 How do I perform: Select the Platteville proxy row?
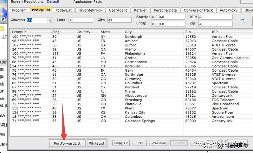131,104
